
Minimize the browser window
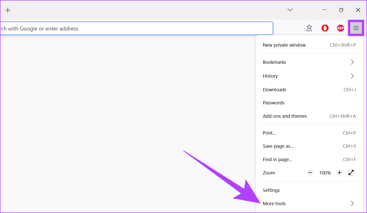pos(324,10)
